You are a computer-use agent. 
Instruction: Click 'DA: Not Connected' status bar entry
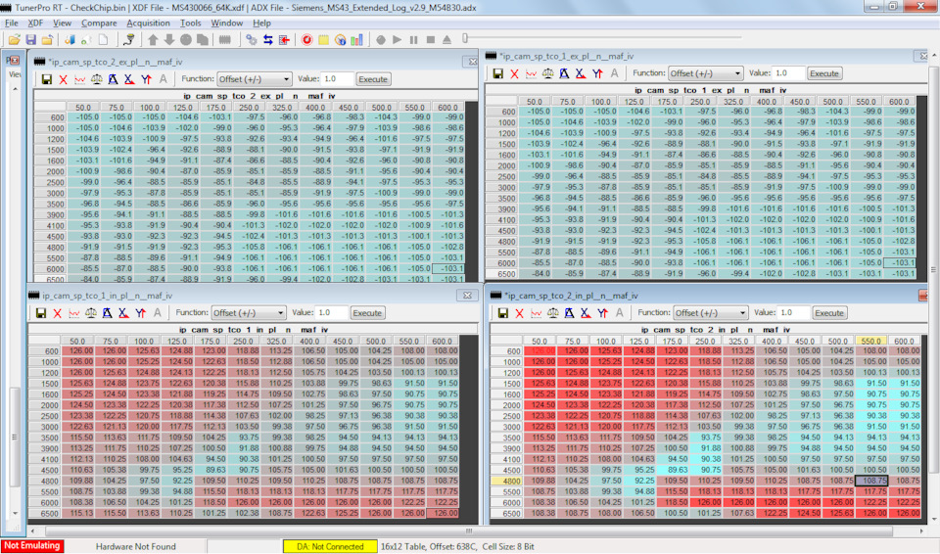coord(330,547)
